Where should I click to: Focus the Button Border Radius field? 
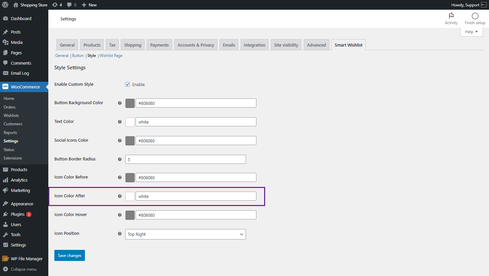[x=185, y=159]
